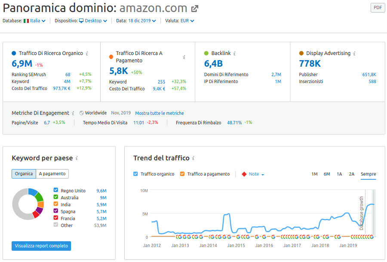Click info icon beside Traffico Di Ricerca A Pagamento
387x262 pixels.
pyautogui.click(x=184, y=57)
